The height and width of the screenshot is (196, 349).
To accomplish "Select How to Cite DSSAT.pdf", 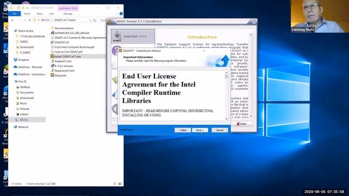I will (x=68, y=52).
